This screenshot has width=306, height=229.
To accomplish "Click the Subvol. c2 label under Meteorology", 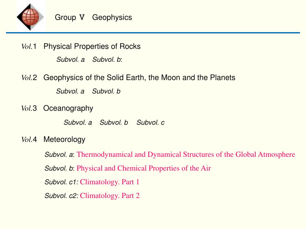I will click(62, 196).
